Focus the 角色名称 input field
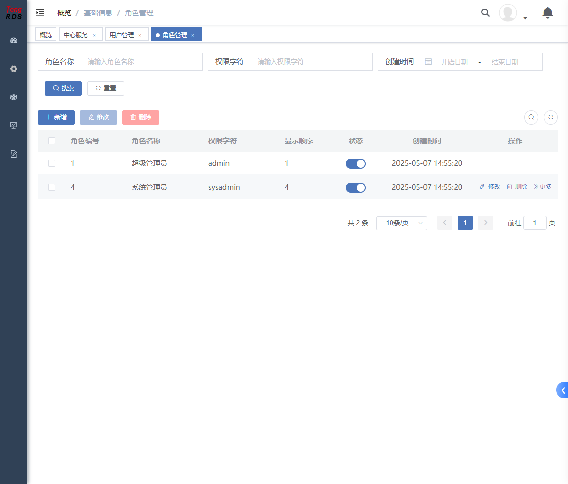The image size is (568, 484). tap(143, 62)
